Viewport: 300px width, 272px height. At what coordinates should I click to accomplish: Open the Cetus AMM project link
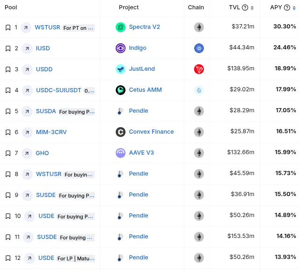coord(146,90)
